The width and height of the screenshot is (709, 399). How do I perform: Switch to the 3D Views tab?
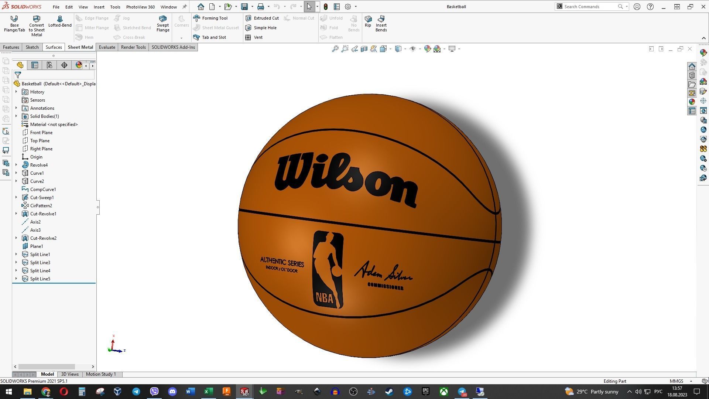coord(70,374)
